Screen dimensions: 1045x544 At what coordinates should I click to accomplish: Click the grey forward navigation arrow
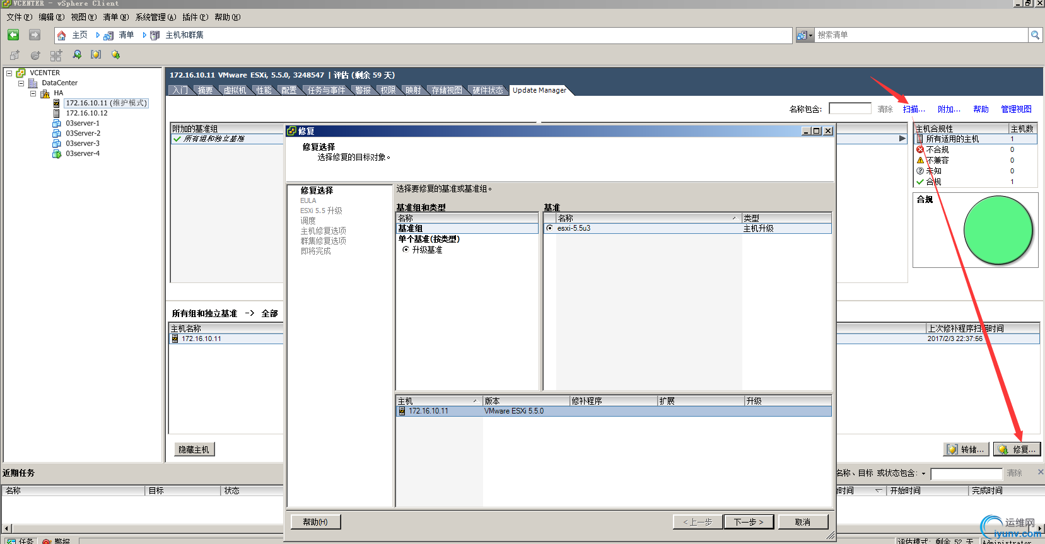click(x=35, y=35)
